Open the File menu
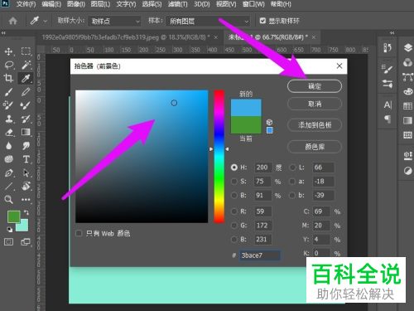The width and height of the screenshot is (414, 311). click(26, 4)
